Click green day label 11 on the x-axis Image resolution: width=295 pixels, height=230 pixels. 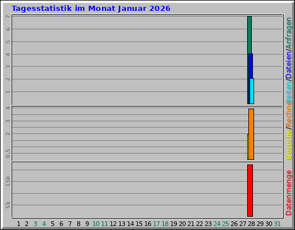coord(104,224)
